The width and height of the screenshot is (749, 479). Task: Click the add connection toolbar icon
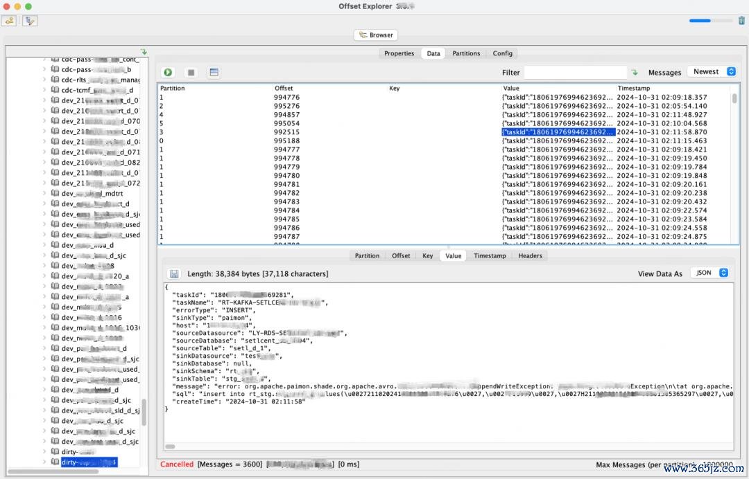pyautogui.click(x=9, y=21)
